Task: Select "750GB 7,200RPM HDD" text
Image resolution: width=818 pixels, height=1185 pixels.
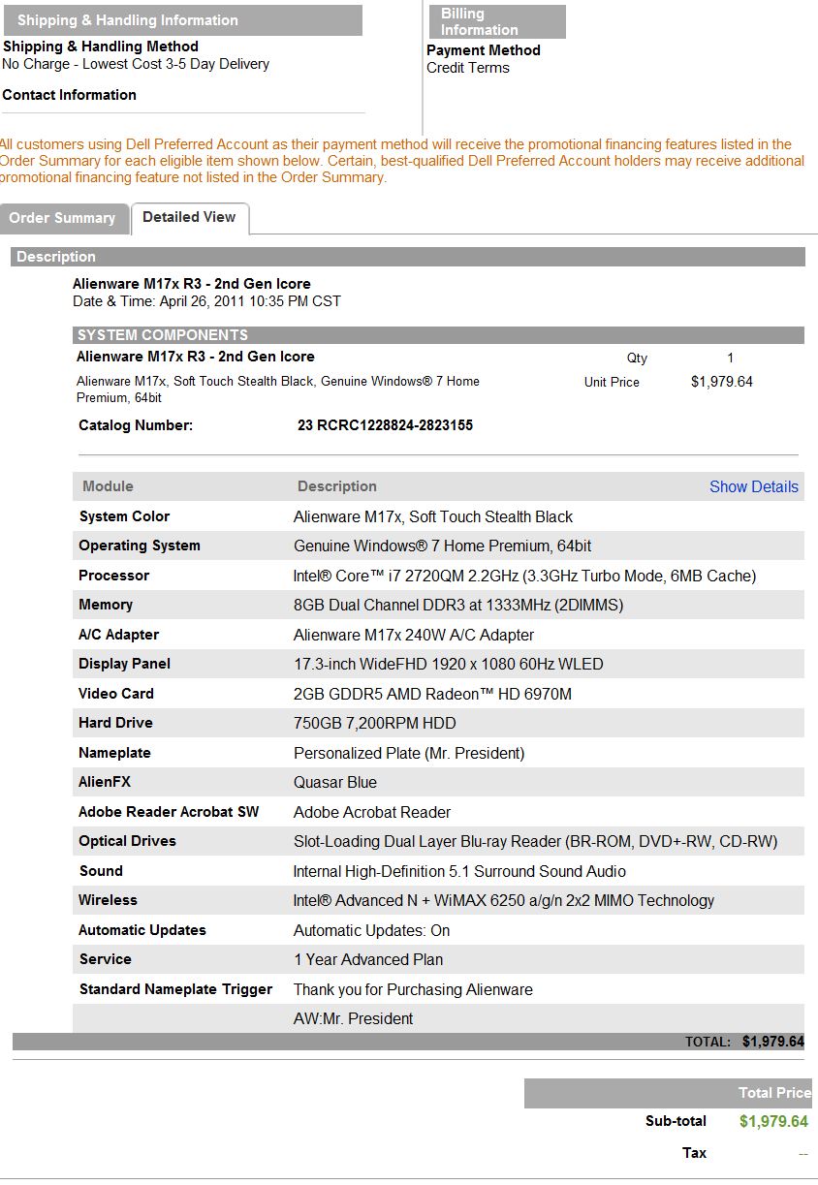Action: click(x=375, y=724)
